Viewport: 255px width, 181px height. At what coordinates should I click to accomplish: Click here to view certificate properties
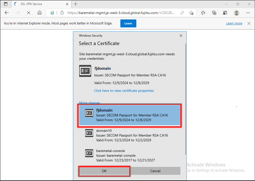pos(124,90)
